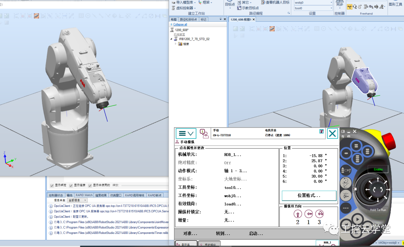This screenshot has height=247, width=404.
Task: Collapse IRB1200_7_70_STD_02 tree node
Action: (x=171, y=39)
